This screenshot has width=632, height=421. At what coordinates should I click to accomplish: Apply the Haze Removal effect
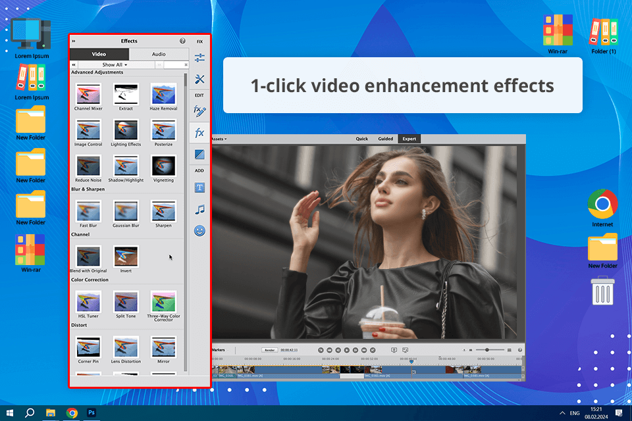click(x=163, y=97)
